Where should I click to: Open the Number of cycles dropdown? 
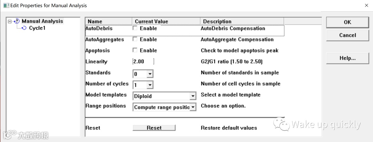(x=150, y=85)
